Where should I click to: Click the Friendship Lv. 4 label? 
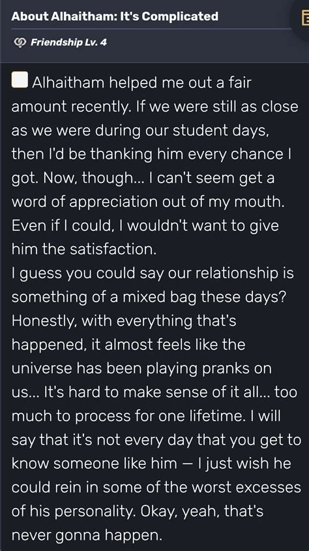(68, 43)
